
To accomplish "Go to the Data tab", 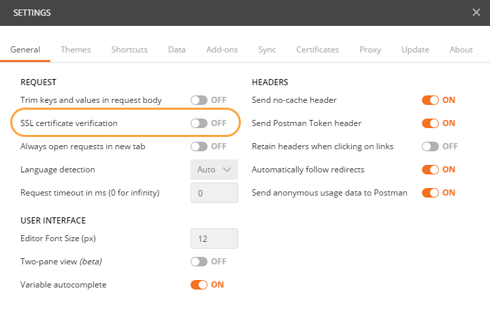I will click(177, 50).
